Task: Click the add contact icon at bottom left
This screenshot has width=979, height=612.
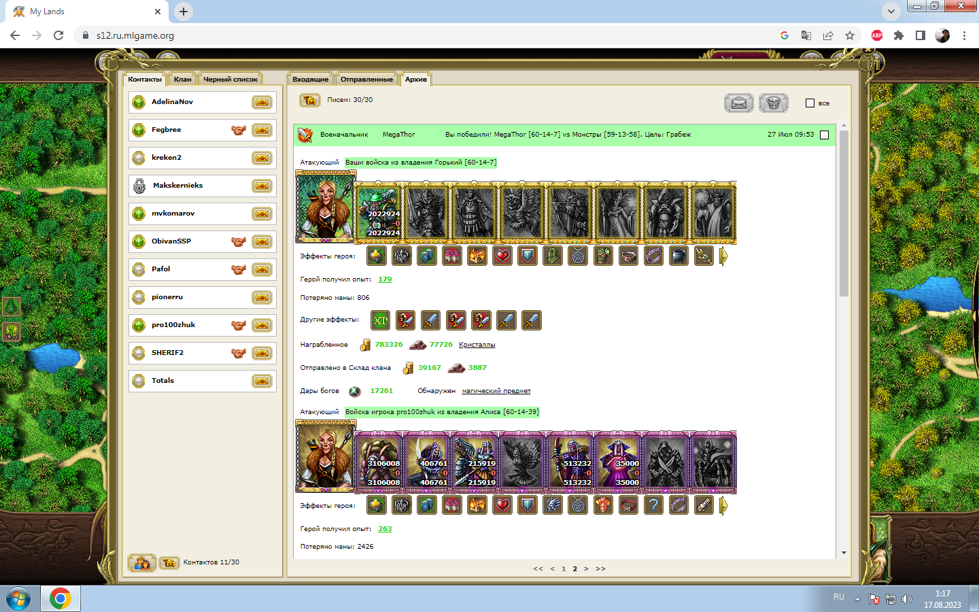Action: click(x=142, y=563)
